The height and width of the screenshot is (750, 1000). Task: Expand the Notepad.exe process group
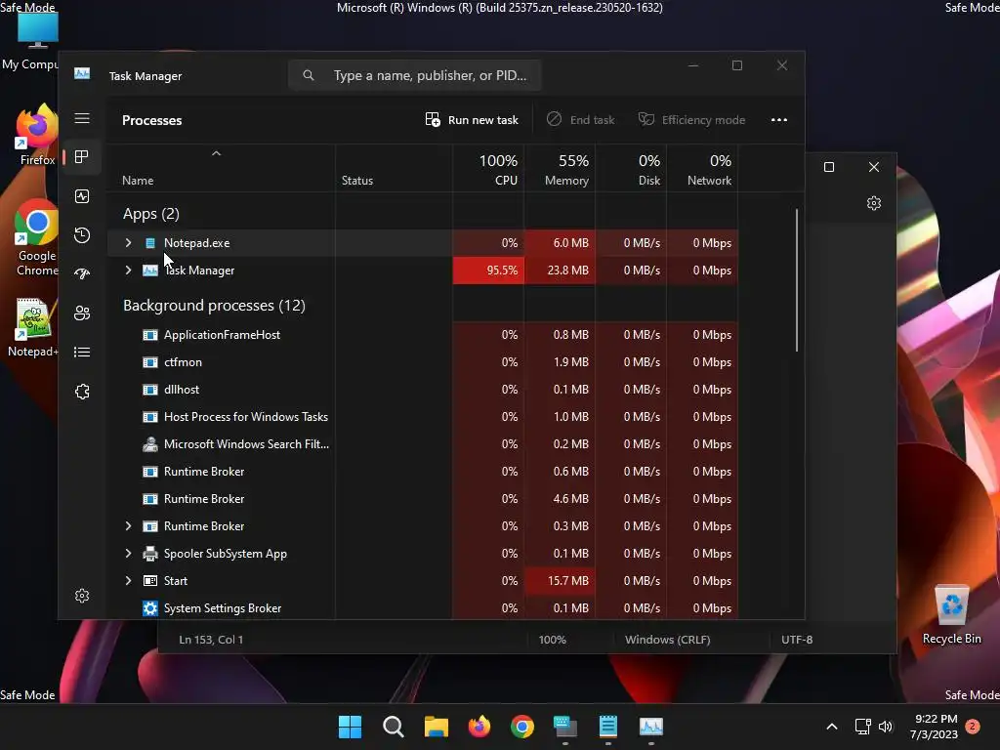(x=128, y=243)
